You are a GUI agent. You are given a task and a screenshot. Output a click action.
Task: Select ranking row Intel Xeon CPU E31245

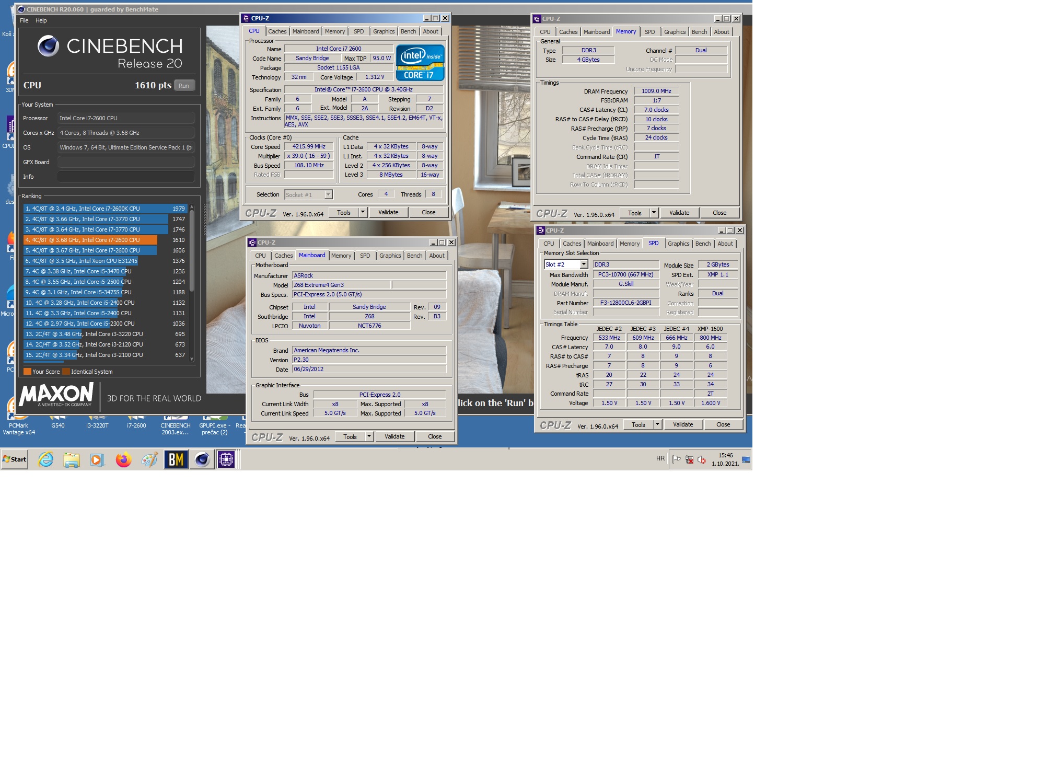[105, 261]
